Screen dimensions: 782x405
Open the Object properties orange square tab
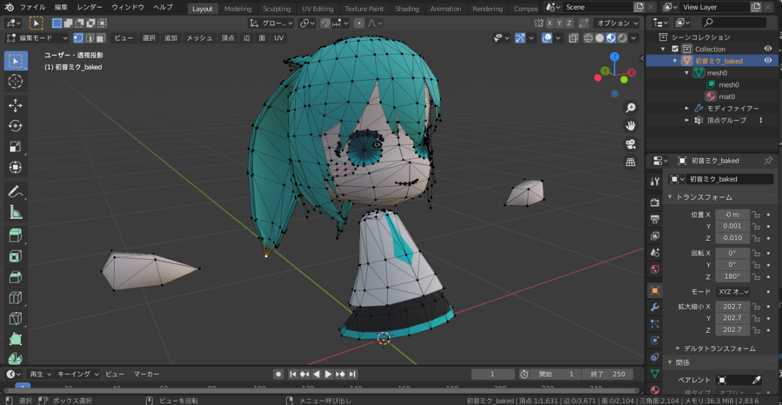tap(655, 290)
